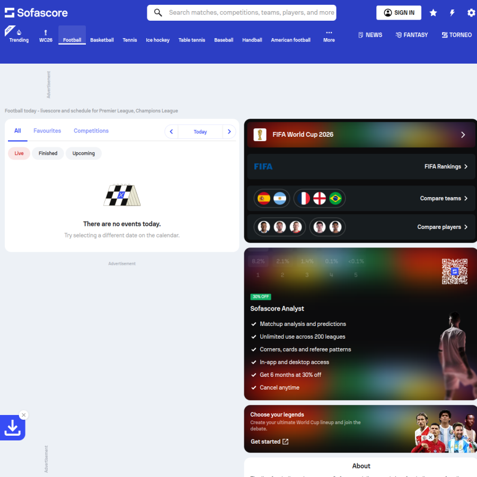Click the last player avatar in Compare players
This screenshot has width=477, height=477.
point(335,227)
